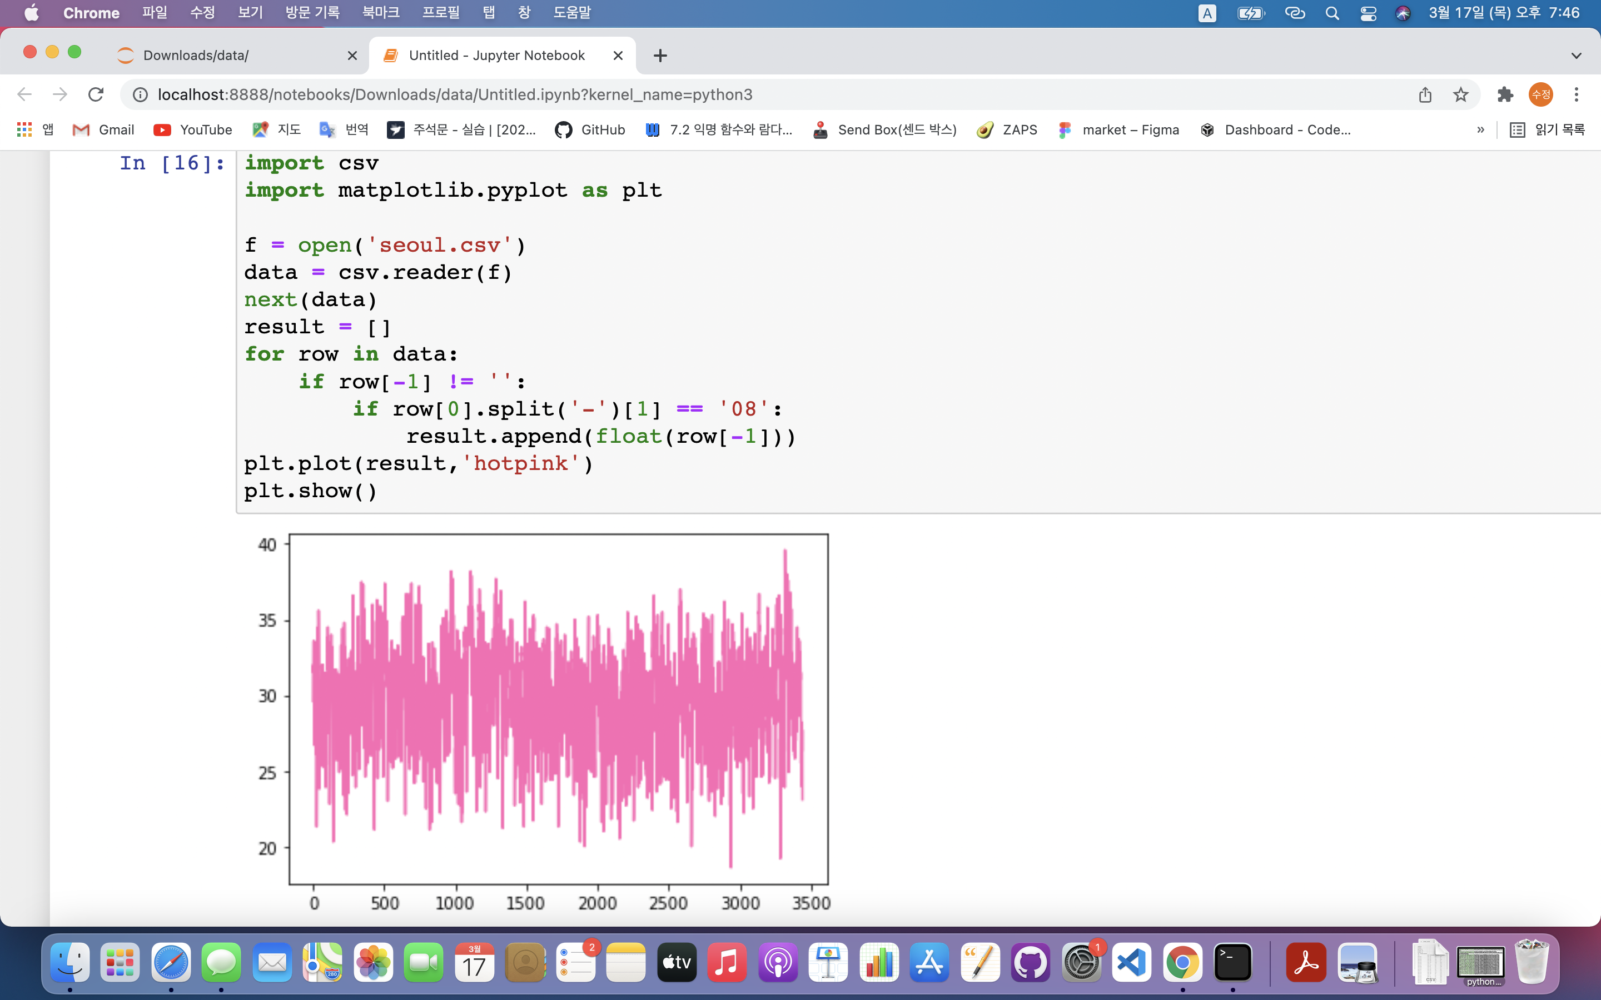The image size is (1601, 1000).
Task: Launch Visual Studio Code from the dock
Action: click(1131, 962)
